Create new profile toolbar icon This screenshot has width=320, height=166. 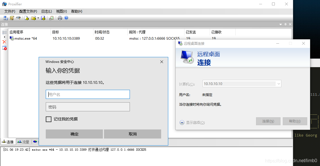pos(26,18)
